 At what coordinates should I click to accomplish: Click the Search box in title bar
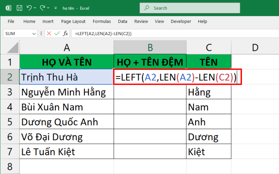[x=190, y=8]
